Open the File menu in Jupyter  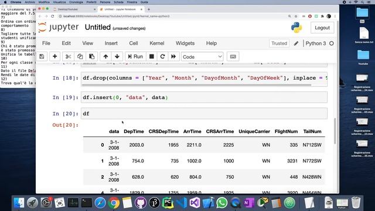point(46,43)
